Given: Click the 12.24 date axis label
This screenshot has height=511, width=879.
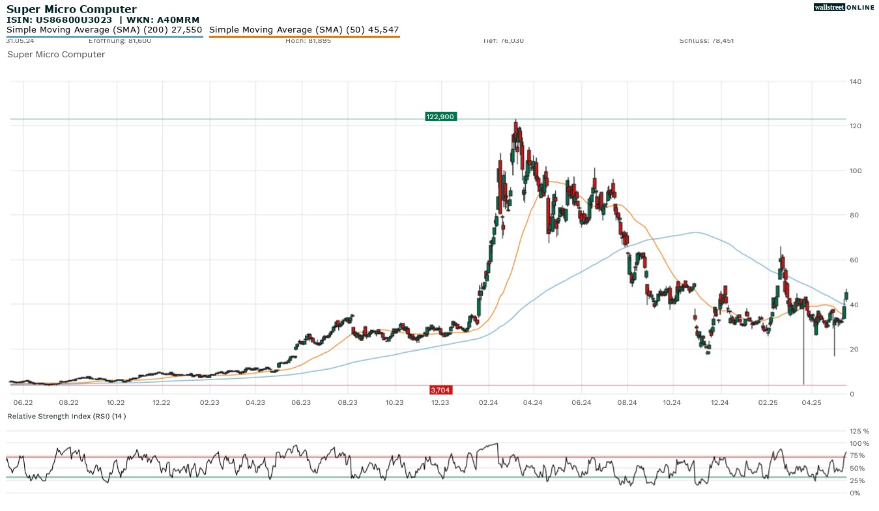Looking at the screenshot, I should pyautogui.click(x=720, y=403).
